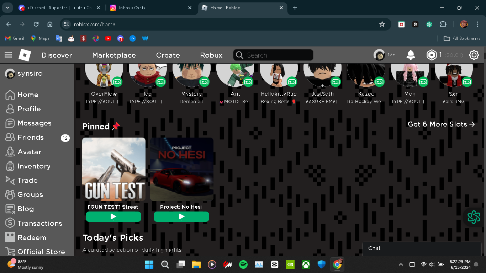Click the Roblox logo in header
486x273 pixels.
coord(25,55)
